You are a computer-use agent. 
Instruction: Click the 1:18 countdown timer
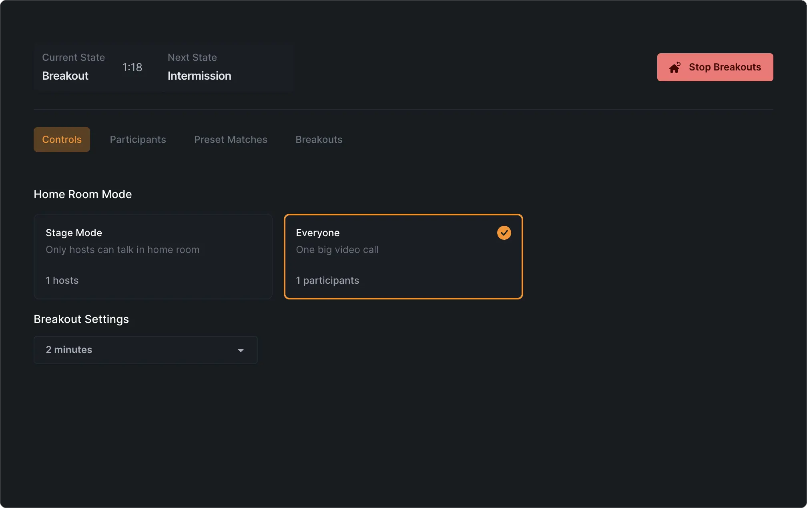click(x=132, y=67)
